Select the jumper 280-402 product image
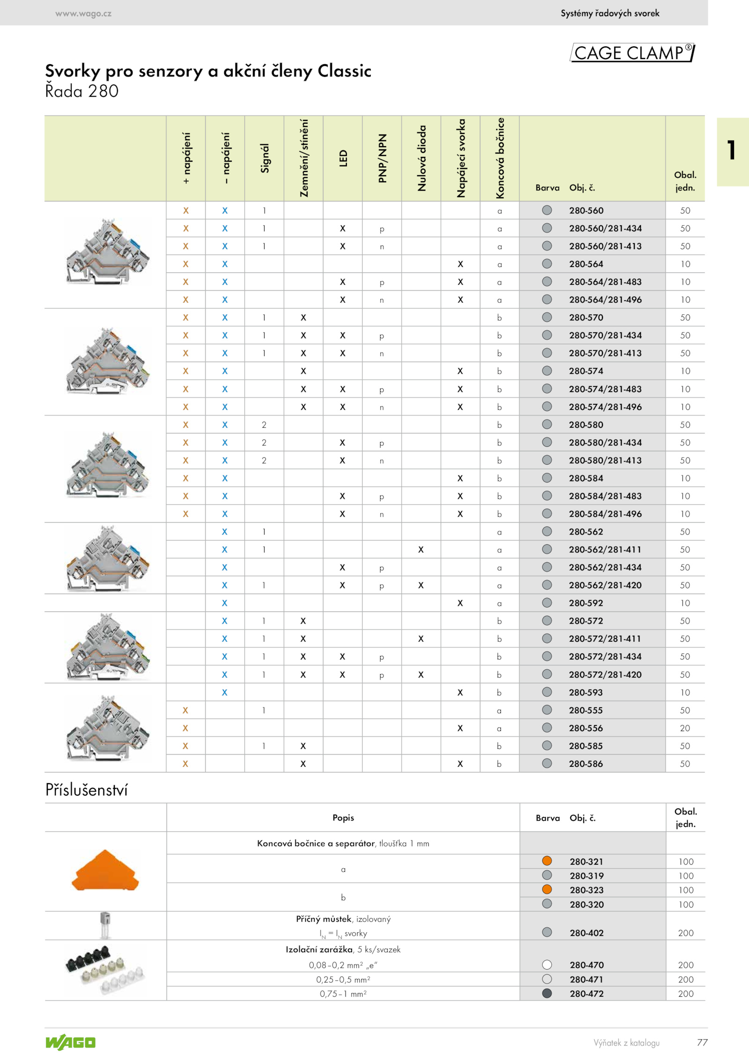 coord(105,926)
